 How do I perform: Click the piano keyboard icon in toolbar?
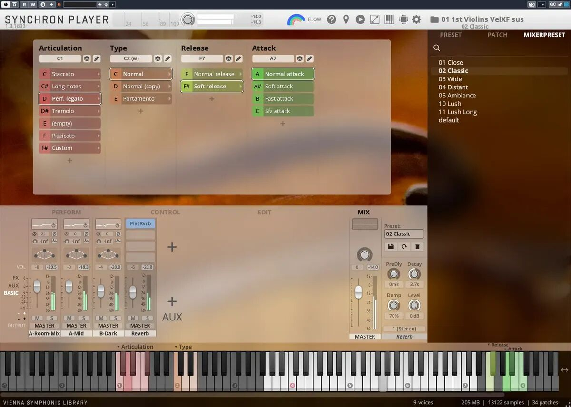[x=389, y=19]
